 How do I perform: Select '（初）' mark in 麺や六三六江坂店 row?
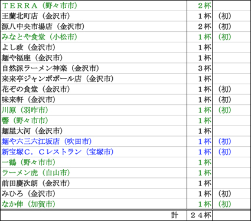tap(224, 141)
